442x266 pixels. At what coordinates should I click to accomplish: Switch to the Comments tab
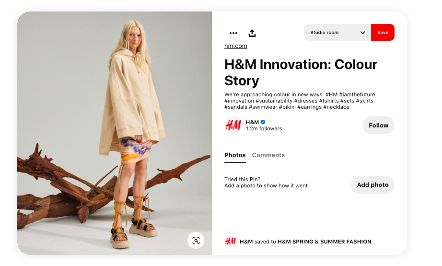[268, 155]
